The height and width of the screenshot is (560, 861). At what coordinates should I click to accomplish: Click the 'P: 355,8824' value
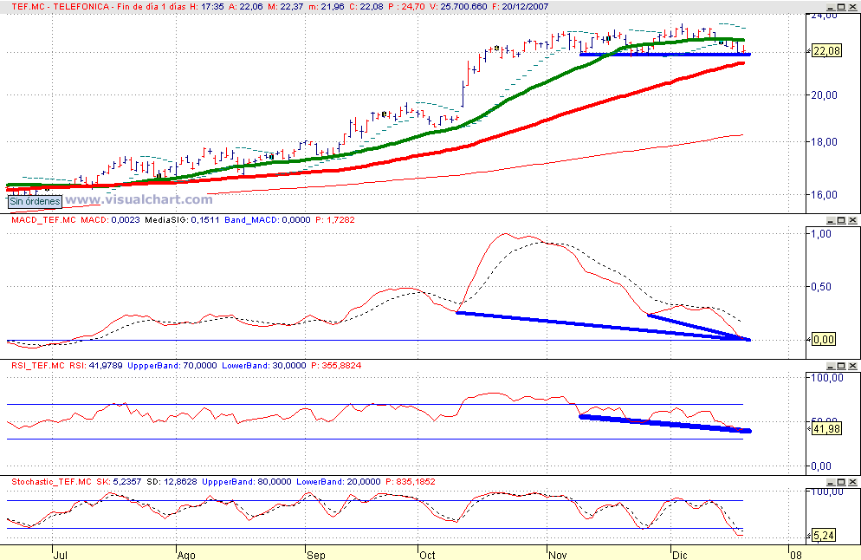point(336,366)
